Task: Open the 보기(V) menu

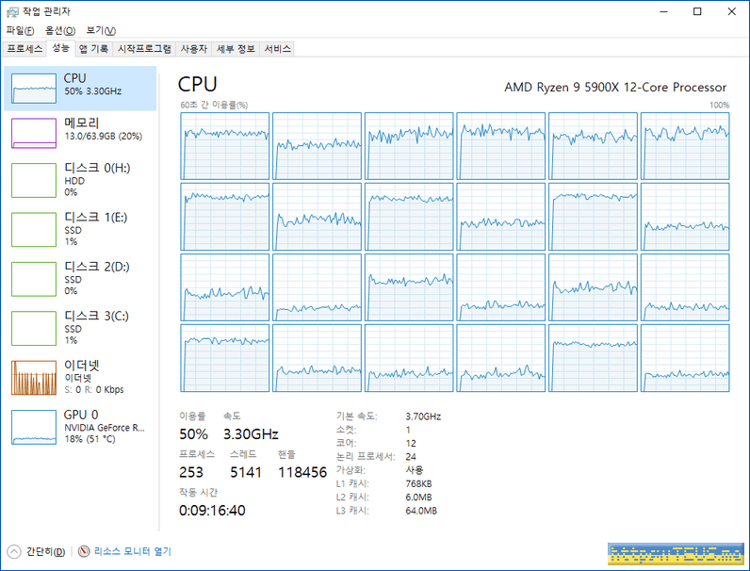Action: 101,31
